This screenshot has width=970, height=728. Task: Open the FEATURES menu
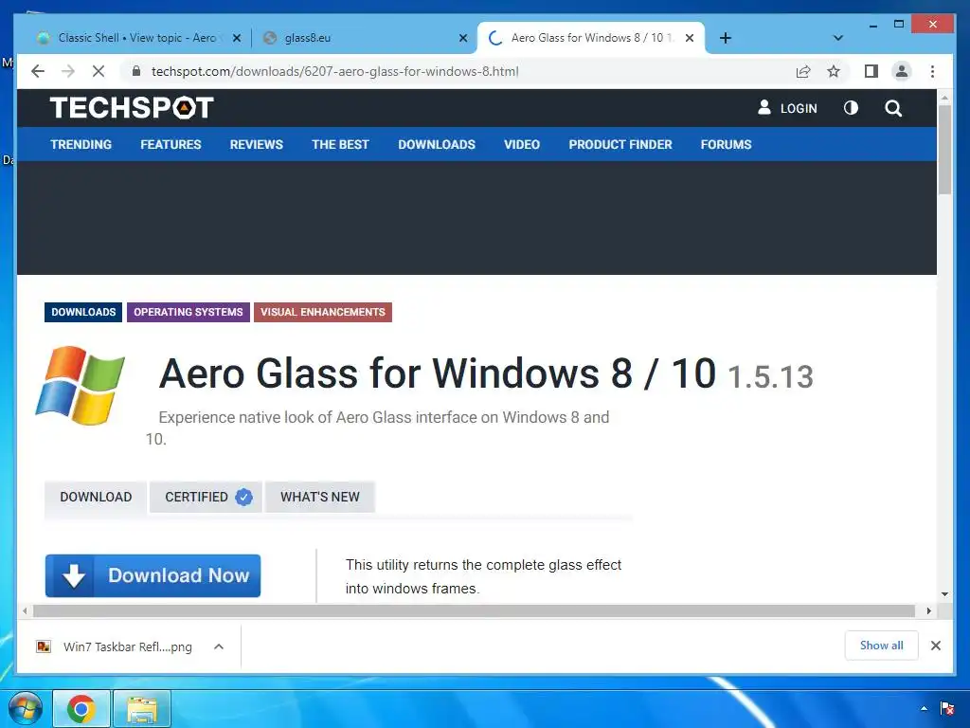pyautogui.click(x=171, y=144)
